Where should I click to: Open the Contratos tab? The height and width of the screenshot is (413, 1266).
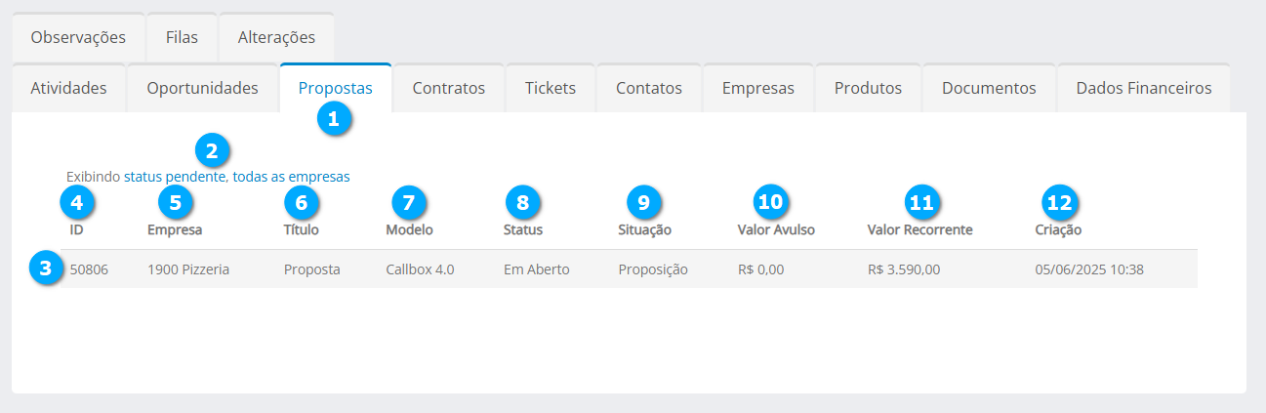click(449, 88)
